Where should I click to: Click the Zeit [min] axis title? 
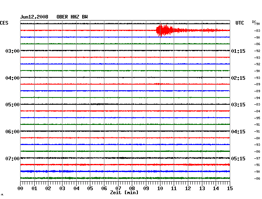click(x=124, y=193)
